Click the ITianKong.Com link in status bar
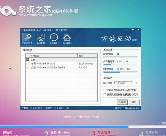 pyautogui.click(x=132, y=108)
